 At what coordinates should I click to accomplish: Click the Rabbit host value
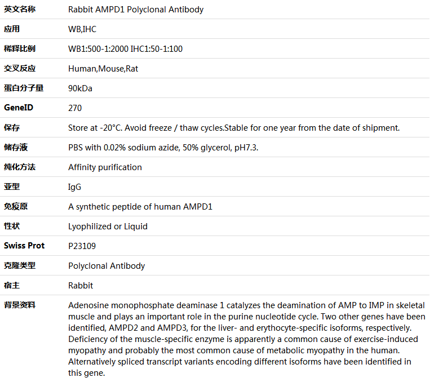pos(81,286)
